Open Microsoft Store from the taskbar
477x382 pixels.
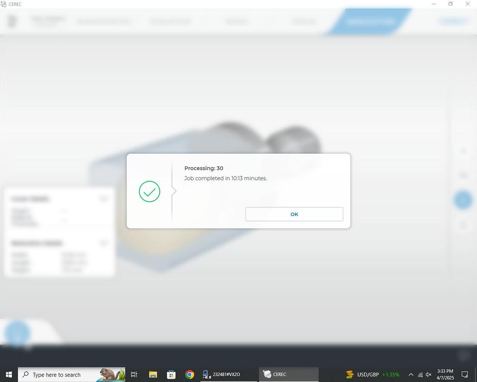pyautogui.click(x=171, y=374)
